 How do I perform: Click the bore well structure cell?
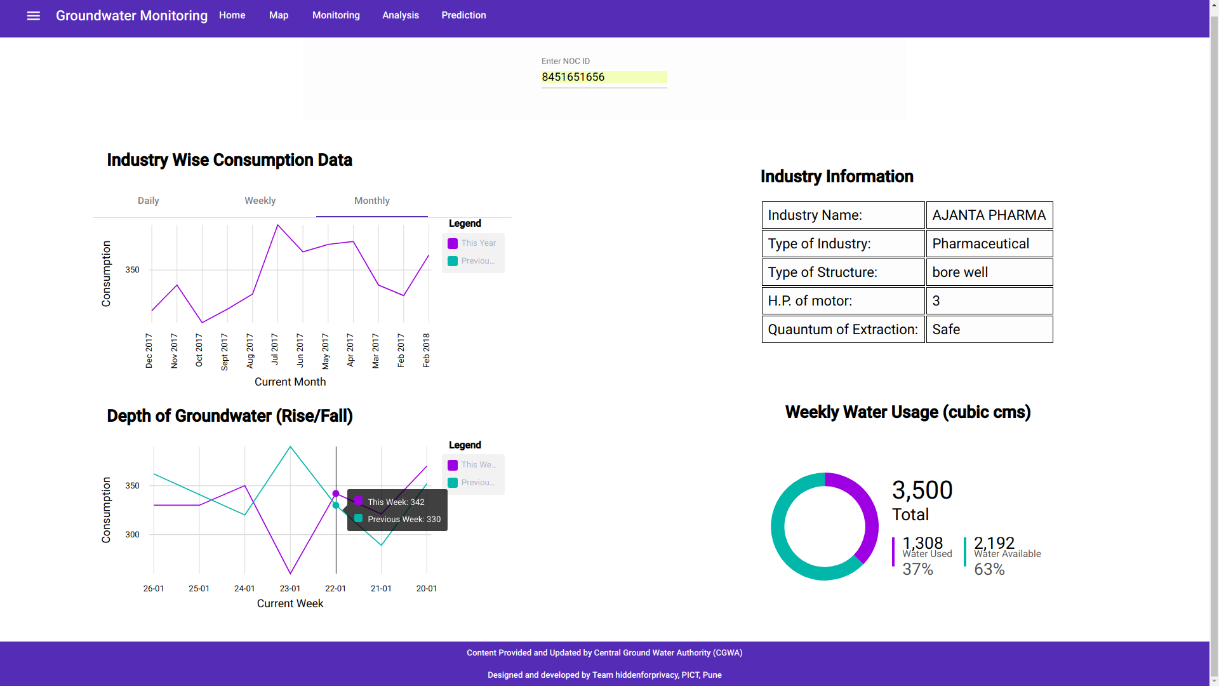click(x=989, y=272)
